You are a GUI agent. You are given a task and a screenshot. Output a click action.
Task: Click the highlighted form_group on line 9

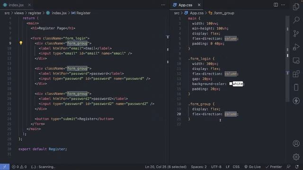click(x=77, y=43)
